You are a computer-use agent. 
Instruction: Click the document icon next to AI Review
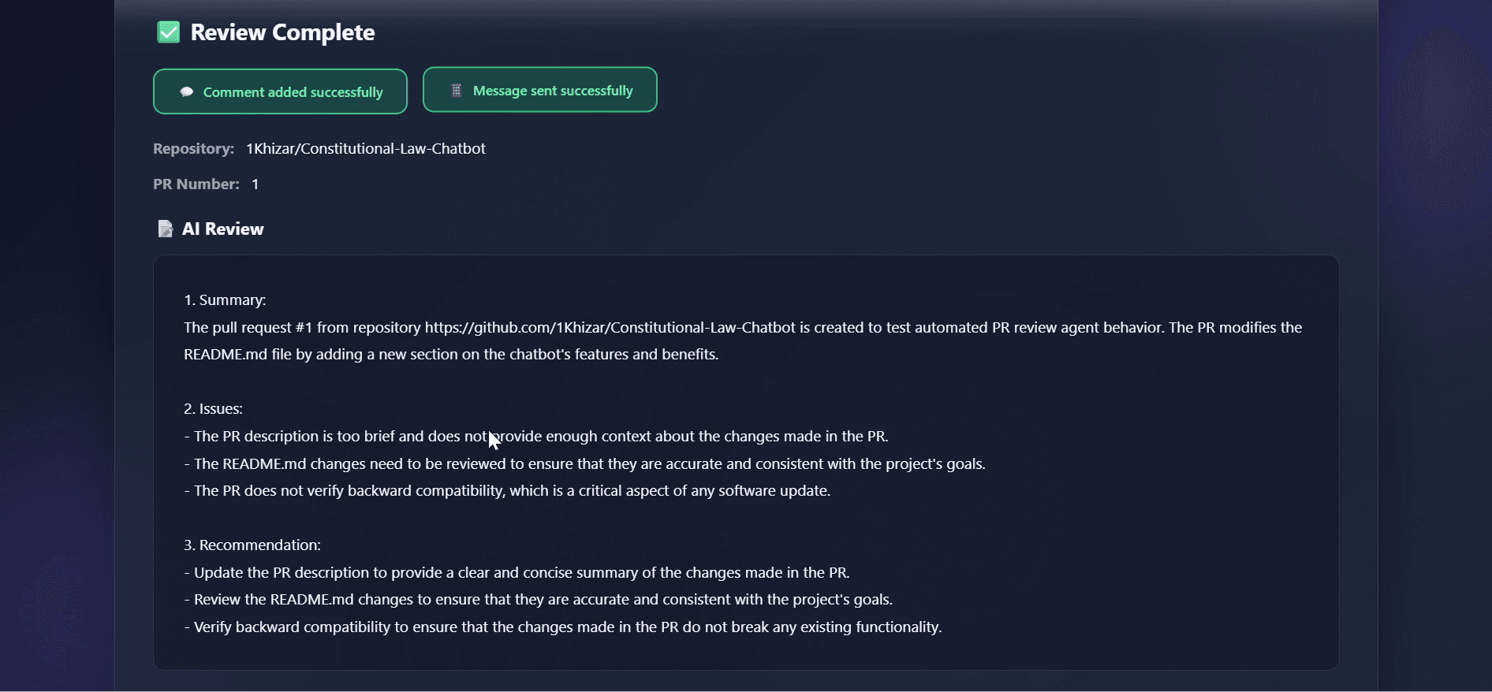(165, 229)
